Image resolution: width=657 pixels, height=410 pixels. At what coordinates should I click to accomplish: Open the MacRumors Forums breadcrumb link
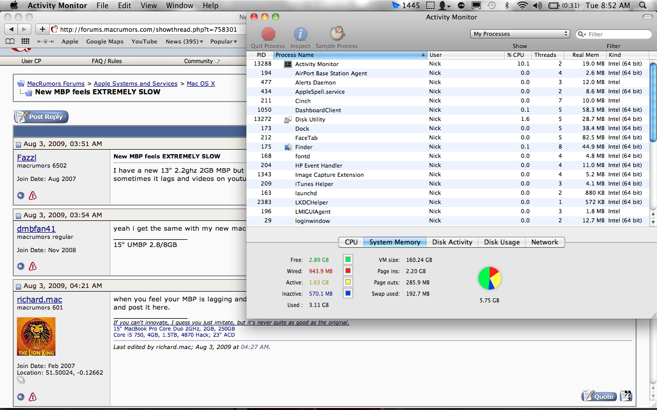coord(56,84)
